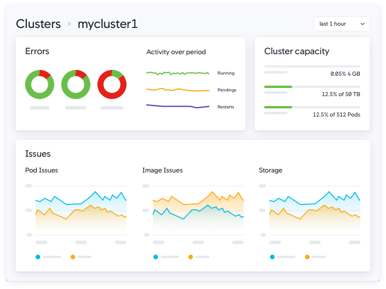Screen dimensions: 386x289
Task: Select the mycluster1 breadcrumb title
Action: coord(107,24)
